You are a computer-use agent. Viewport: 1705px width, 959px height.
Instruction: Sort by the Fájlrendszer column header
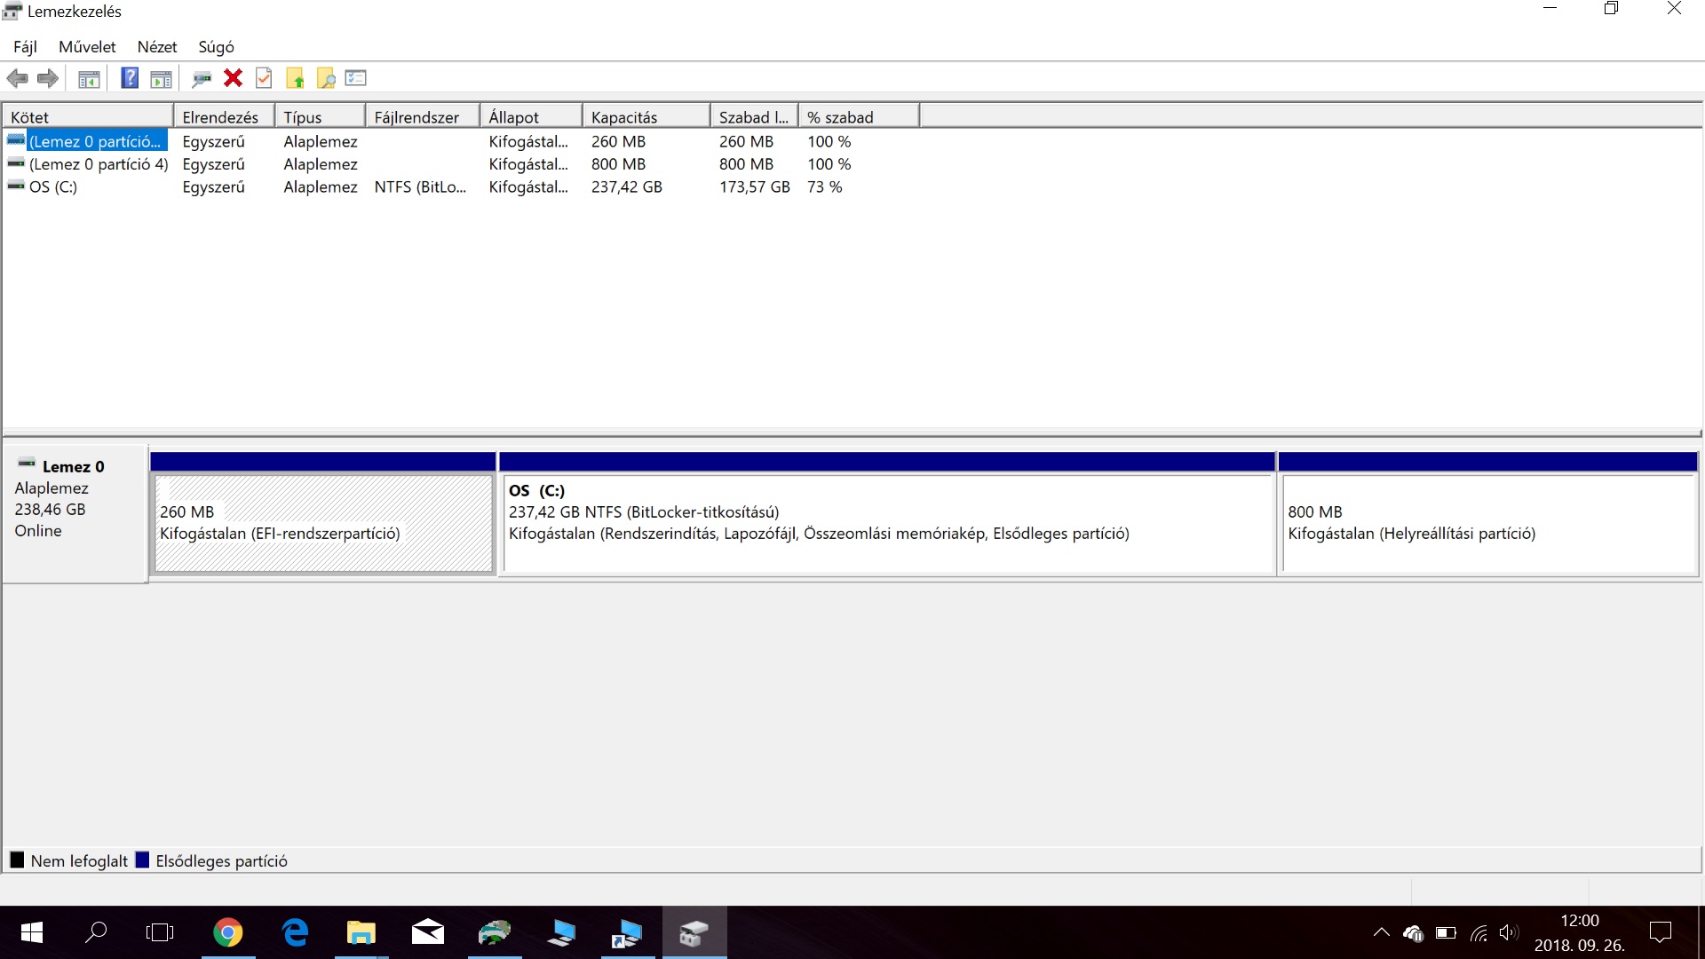tap(422, 117)
